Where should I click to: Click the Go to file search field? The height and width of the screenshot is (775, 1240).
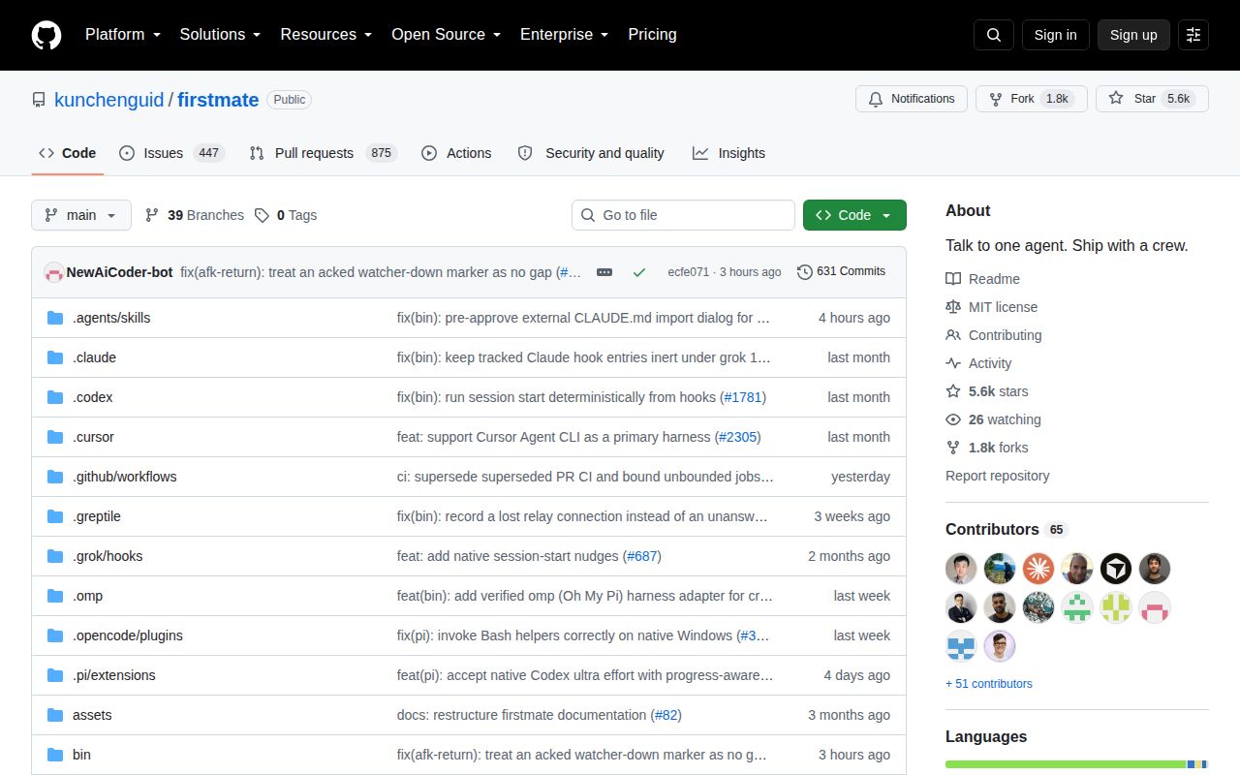tap(683, 215)
